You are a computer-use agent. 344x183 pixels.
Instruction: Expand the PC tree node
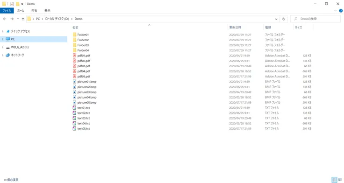click(x=3, y=39)
